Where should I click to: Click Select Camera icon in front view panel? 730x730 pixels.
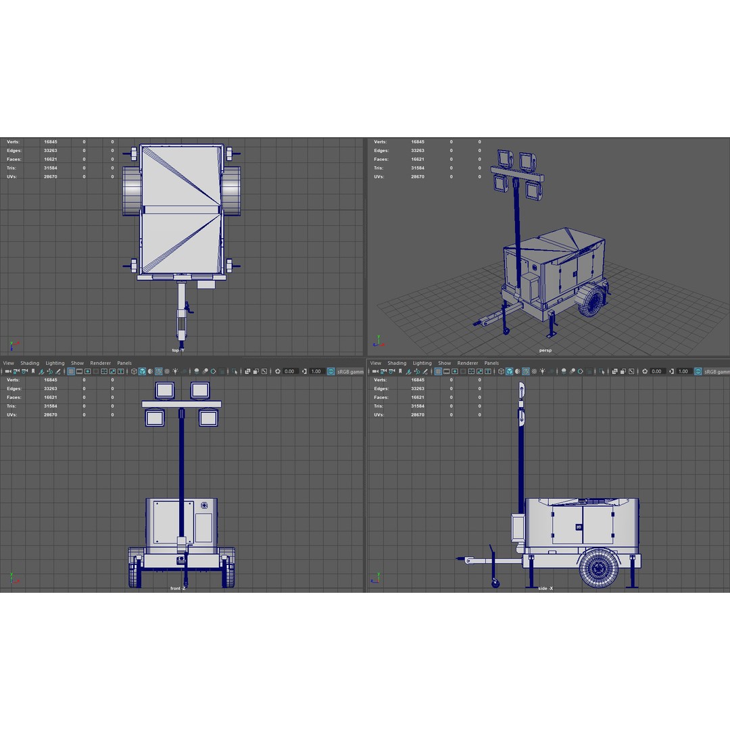(8, 371)
